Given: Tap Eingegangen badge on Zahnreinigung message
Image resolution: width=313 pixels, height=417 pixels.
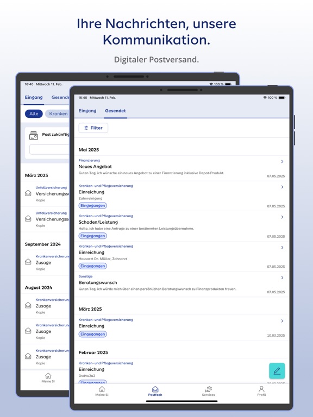Looking at the screenshot, I should click(92, 206).
